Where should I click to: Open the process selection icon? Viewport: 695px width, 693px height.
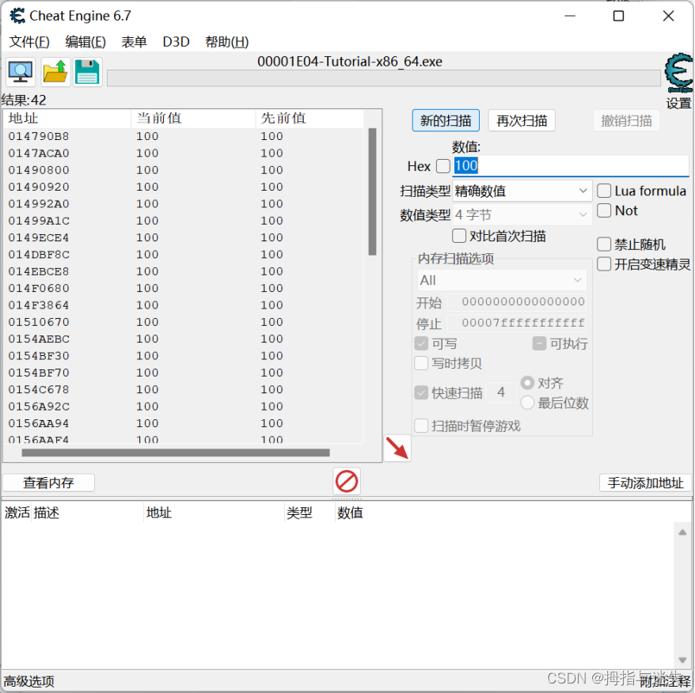click(20, 71)
